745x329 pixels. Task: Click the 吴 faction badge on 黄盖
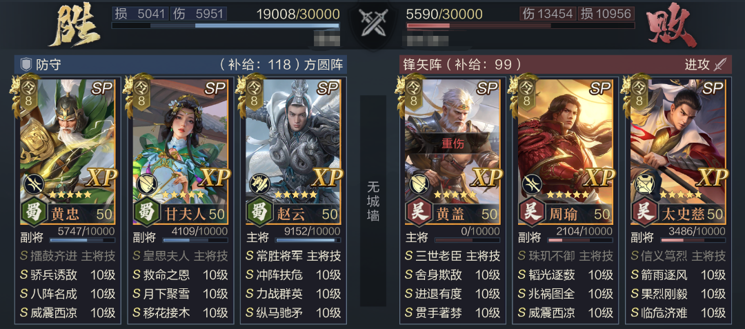(x=417, y=212)
